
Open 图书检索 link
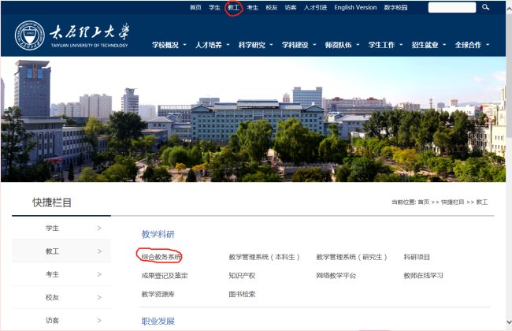pos(242,294)
